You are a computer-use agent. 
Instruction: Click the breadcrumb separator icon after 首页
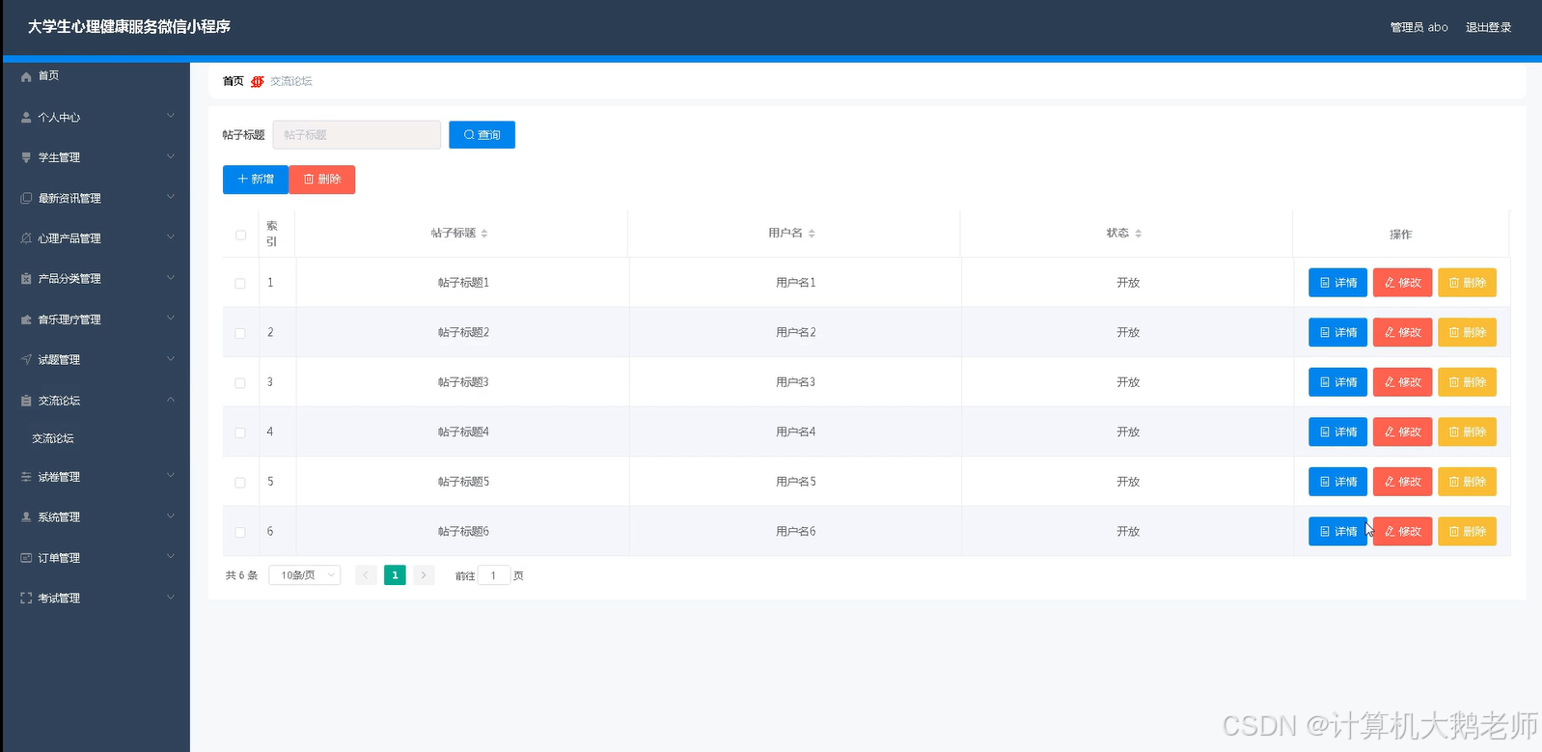pyautogui.click(x=258, y=81)
